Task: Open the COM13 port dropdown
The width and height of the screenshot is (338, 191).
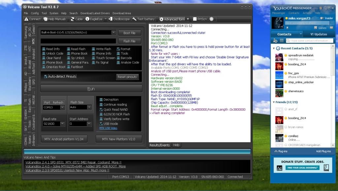Action: (62, 107)
